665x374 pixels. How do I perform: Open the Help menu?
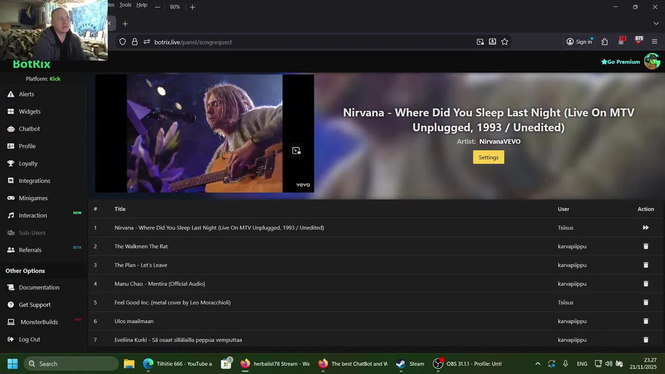click(x=142, y=5)
